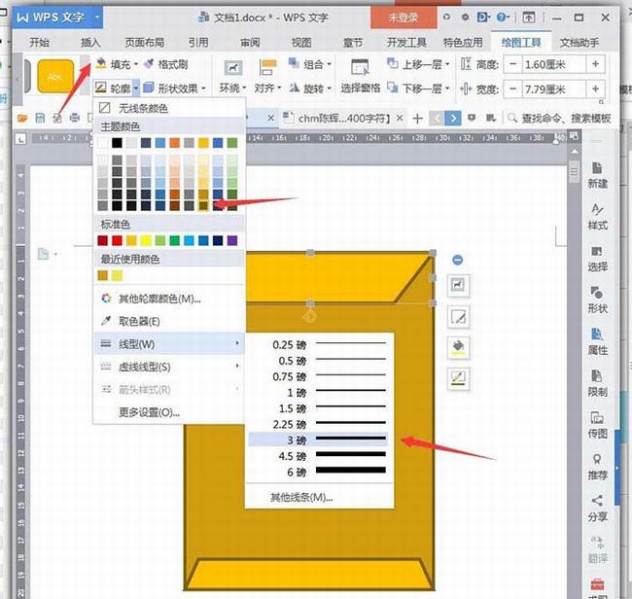Expand the 填充 dropdown arrow
632x599 pixels.
click(136, 64)
